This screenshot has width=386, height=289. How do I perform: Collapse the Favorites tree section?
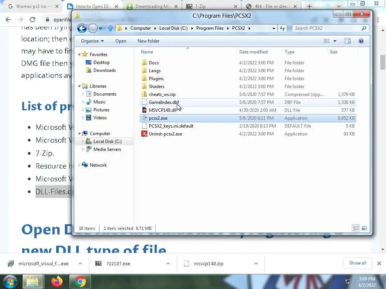tap(79, 54)
